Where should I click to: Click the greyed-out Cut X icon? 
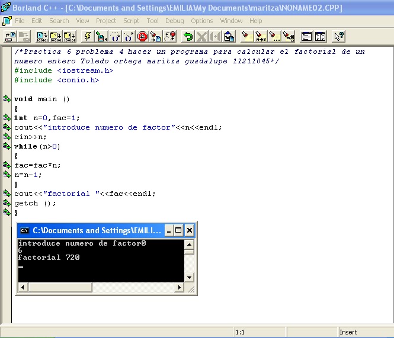[x=201, y=37]
